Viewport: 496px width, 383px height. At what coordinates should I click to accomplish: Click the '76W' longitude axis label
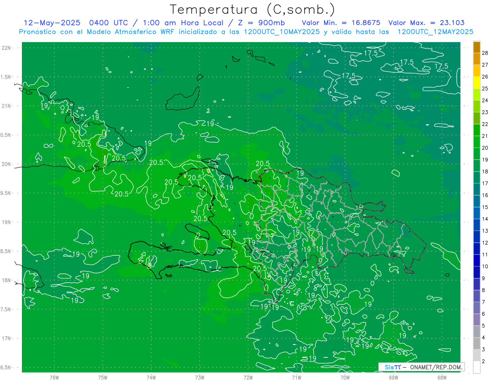click(x=54, y=377)
